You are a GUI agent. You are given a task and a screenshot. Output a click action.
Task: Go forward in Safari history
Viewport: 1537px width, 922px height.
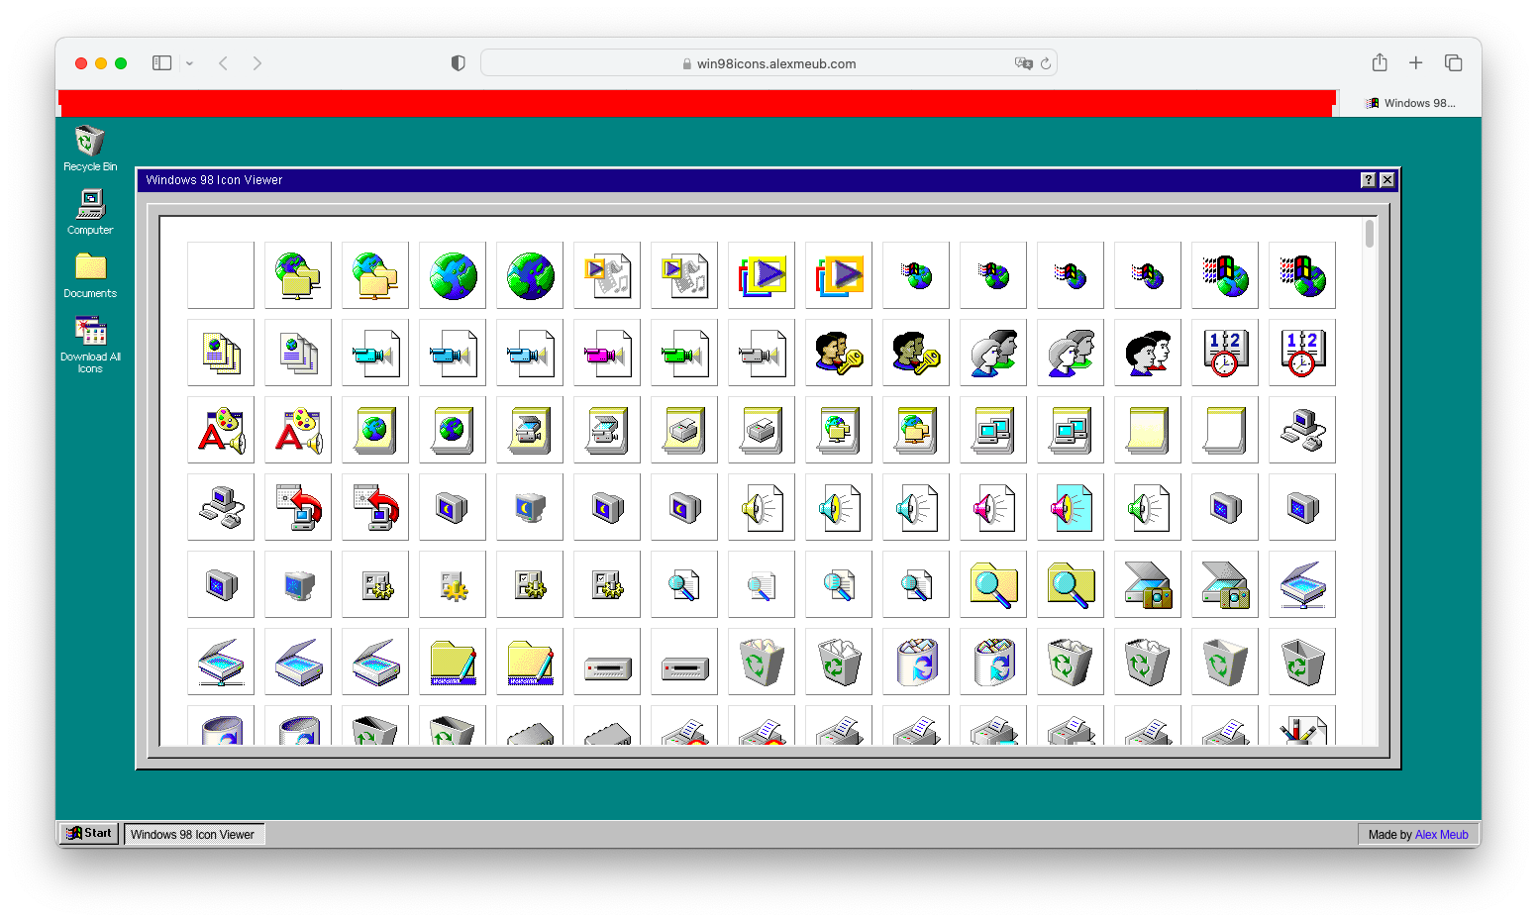257,62
